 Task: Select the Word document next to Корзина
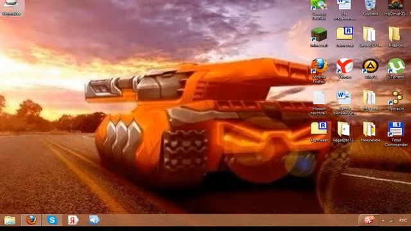click(x=344, y=10)
